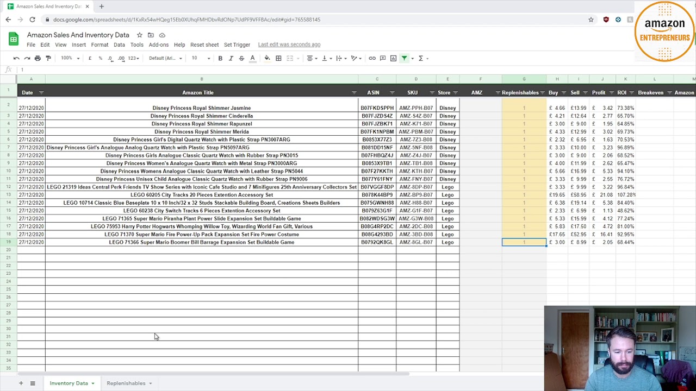Open the borders menu

pyautogui.click(x=278, y=58)
